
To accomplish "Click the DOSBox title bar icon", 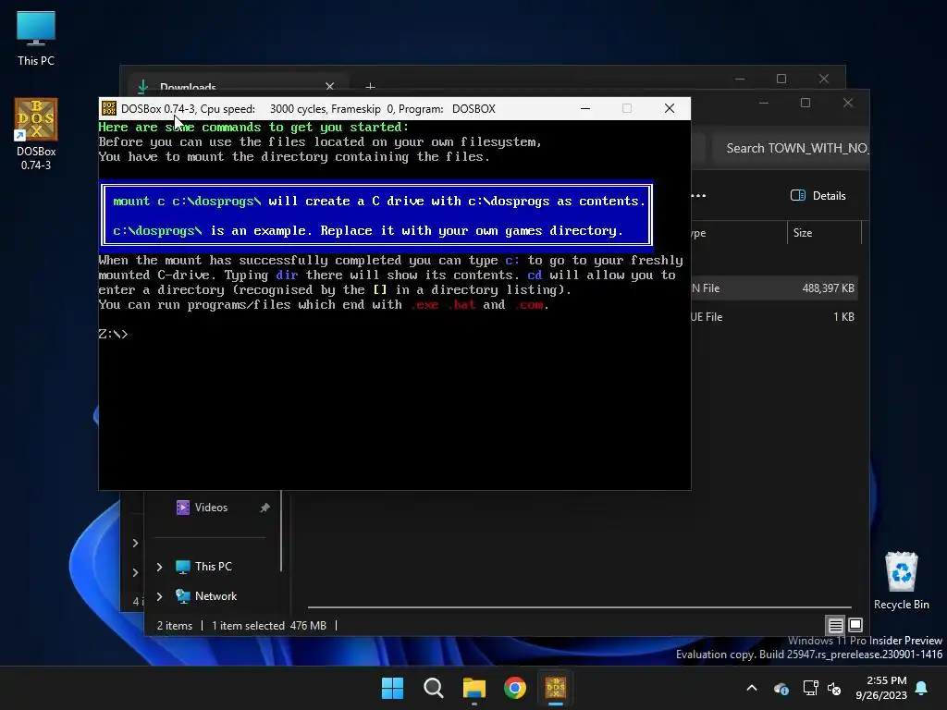I will click(109, 109).
